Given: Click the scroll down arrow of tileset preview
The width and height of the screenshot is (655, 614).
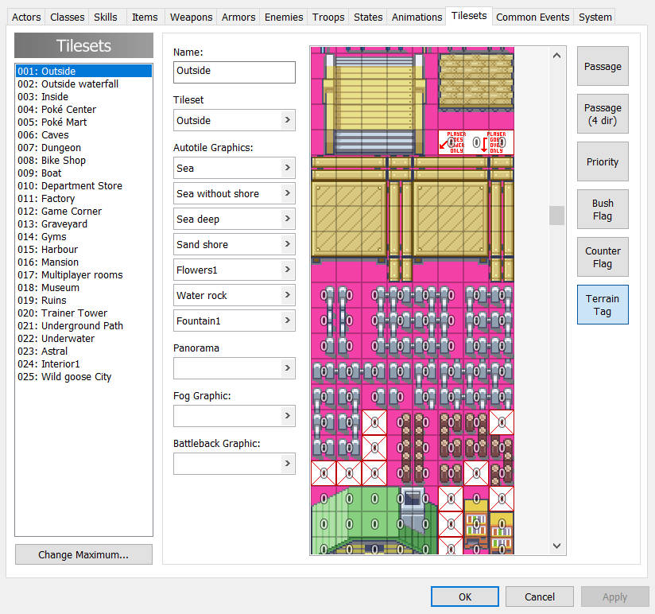Looking at the screenshot, I should click(556, 546).
